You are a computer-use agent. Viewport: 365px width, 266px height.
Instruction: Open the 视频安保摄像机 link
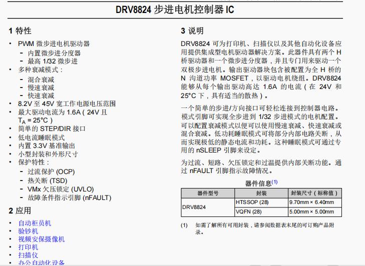(41, 239)
